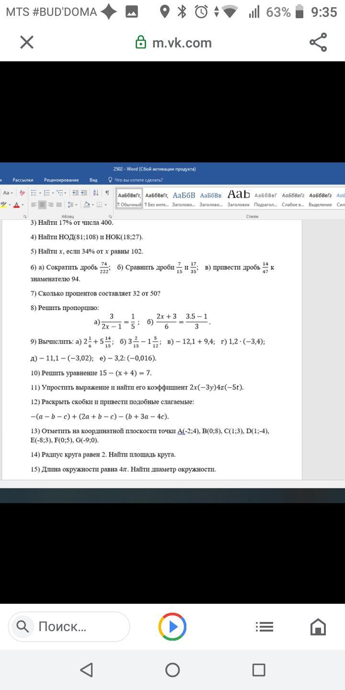Tap the Android back navigation button
This screenshot has width=345, height=690.
[86, 670]
